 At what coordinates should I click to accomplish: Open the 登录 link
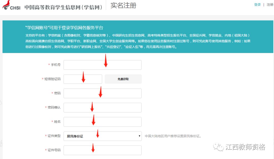[258, 5]
